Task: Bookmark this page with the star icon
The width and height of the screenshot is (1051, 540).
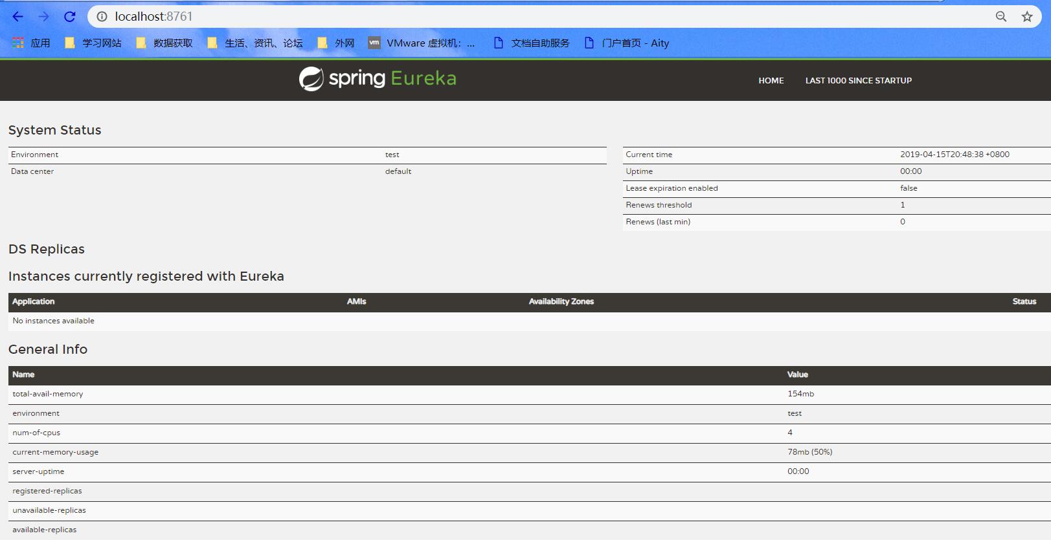Action: 1027,17
